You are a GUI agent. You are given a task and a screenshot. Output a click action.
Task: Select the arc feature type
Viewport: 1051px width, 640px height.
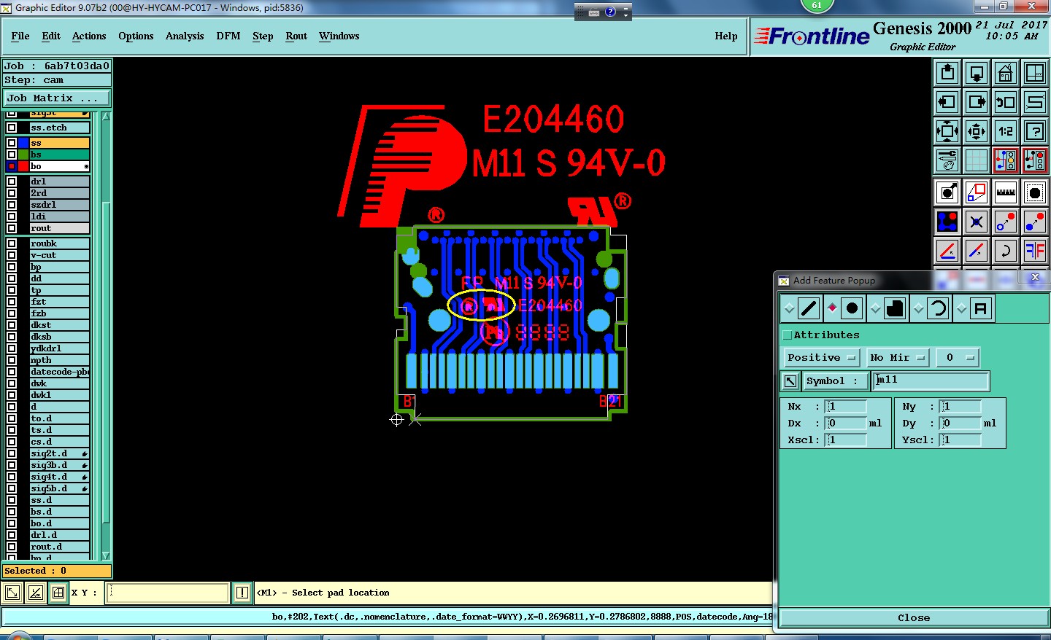pyautogui.click(x=938, y=308)
